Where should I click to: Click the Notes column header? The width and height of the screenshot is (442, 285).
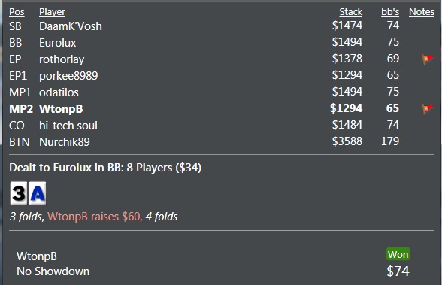pyautogui.click(x=422, y=12)
